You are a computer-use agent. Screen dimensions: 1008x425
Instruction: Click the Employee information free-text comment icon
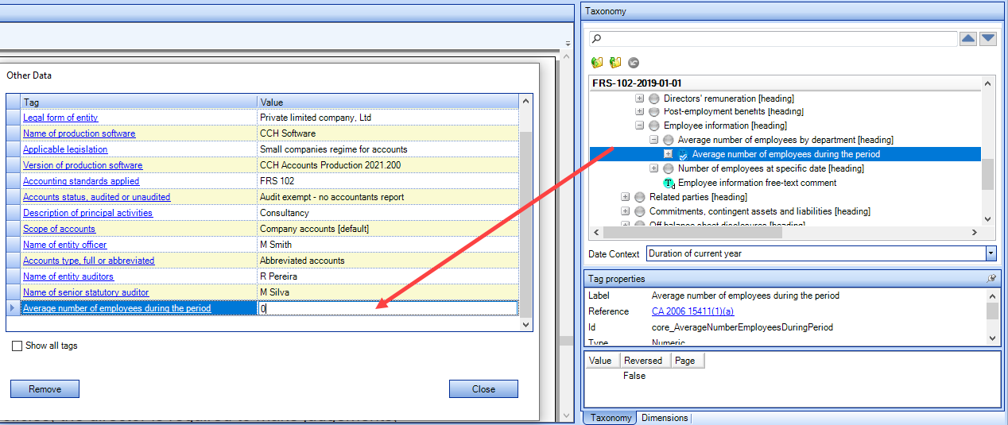coord(669,183)
